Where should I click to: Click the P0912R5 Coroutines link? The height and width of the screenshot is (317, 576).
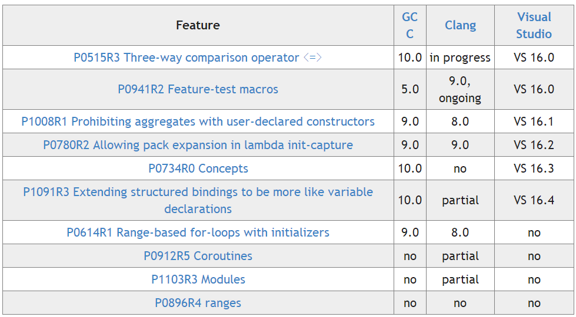coord(198,256)
